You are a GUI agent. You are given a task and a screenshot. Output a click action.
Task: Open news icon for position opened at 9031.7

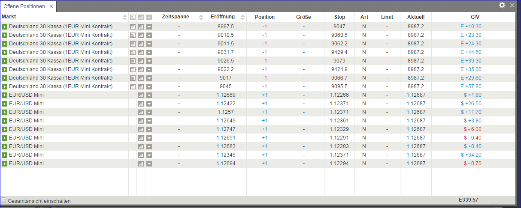click(x=133, y=52)
